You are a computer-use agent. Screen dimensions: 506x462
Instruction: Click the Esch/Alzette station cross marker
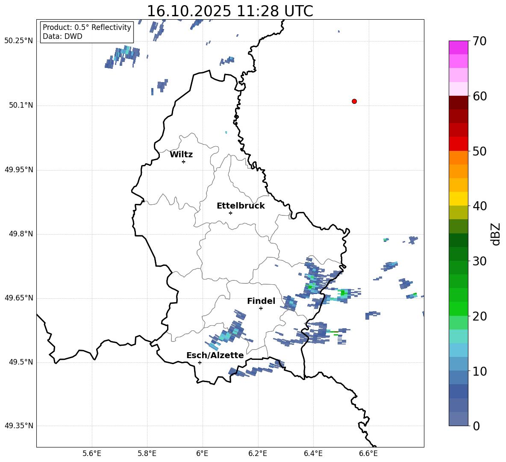click(x=200, y=362)
